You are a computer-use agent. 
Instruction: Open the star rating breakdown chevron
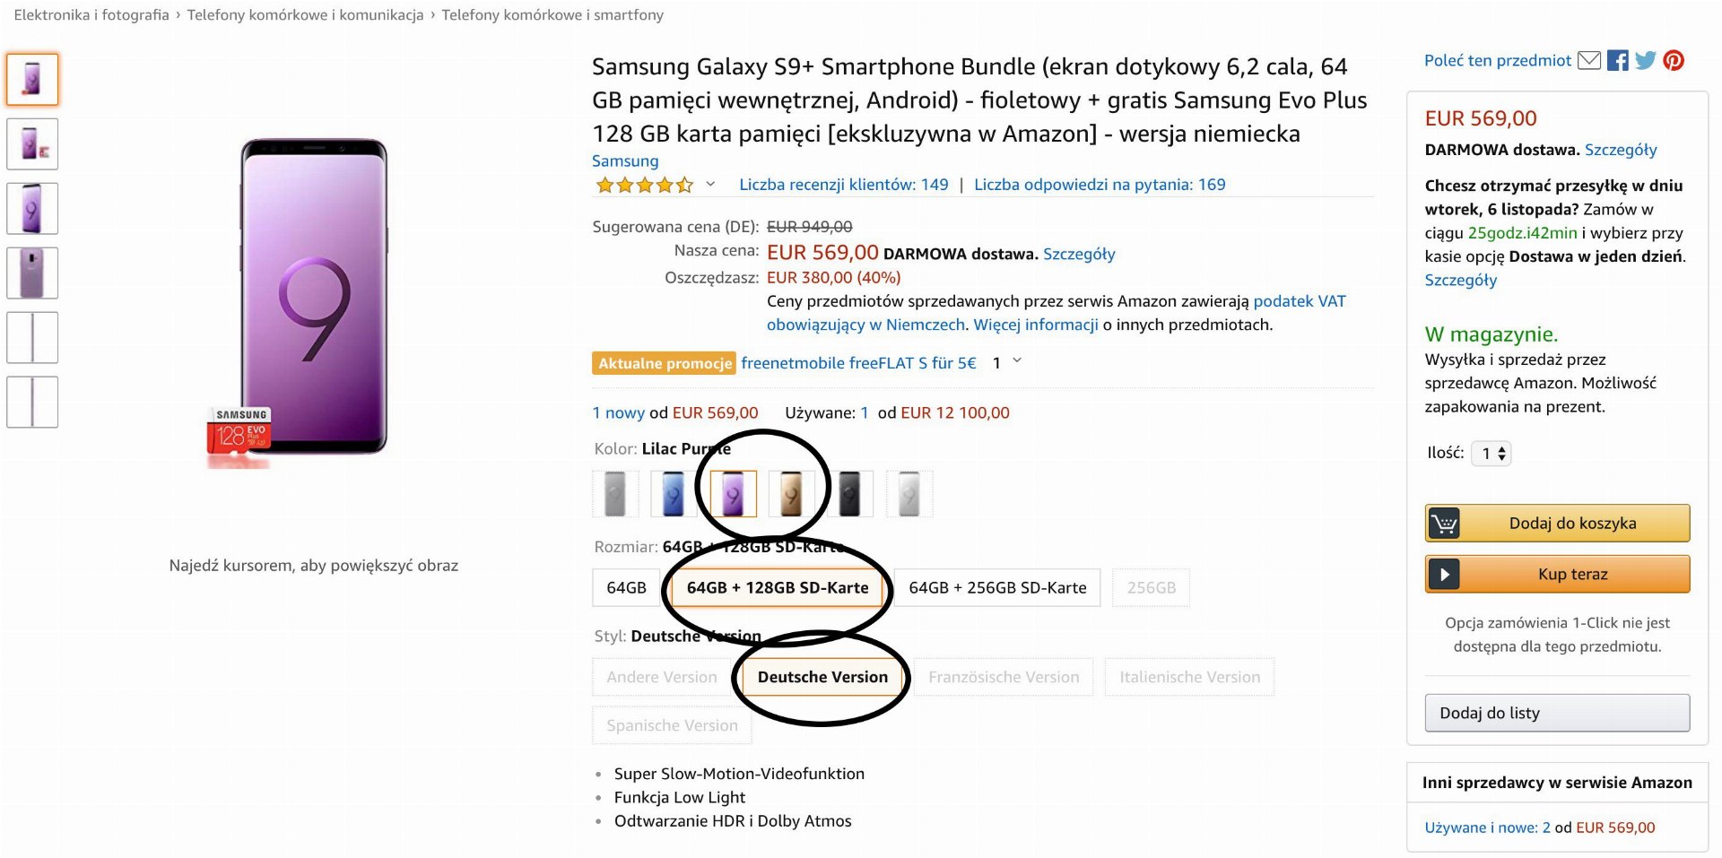tap(710, 184)
